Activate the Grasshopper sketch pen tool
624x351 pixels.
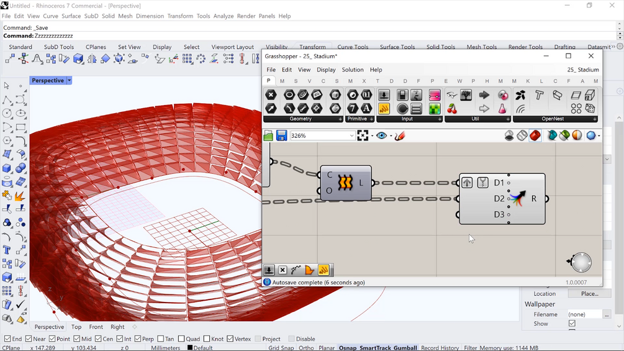click(x=400, y=135)
